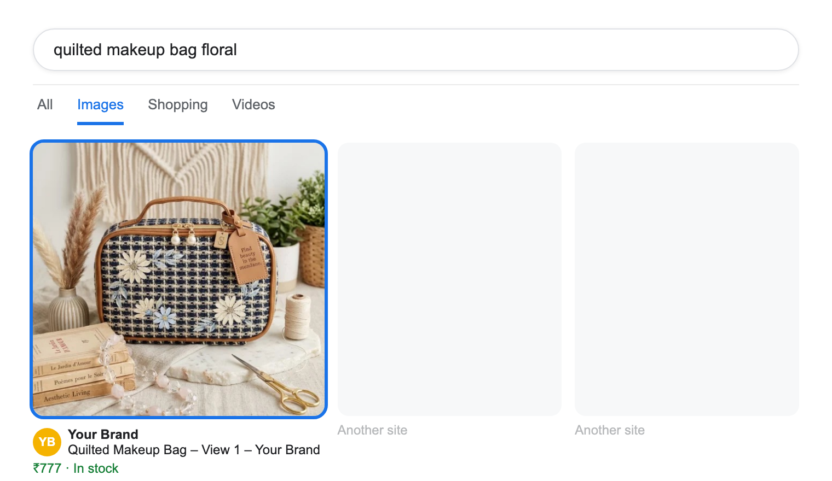This screenshot has width=832, height=481.
Task: Click the ₹777 price text
Action: [x=47, y=468]
